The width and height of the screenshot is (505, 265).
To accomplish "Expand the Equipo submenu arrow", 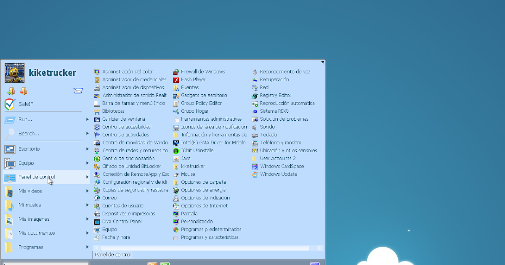I will coord(87,163).
